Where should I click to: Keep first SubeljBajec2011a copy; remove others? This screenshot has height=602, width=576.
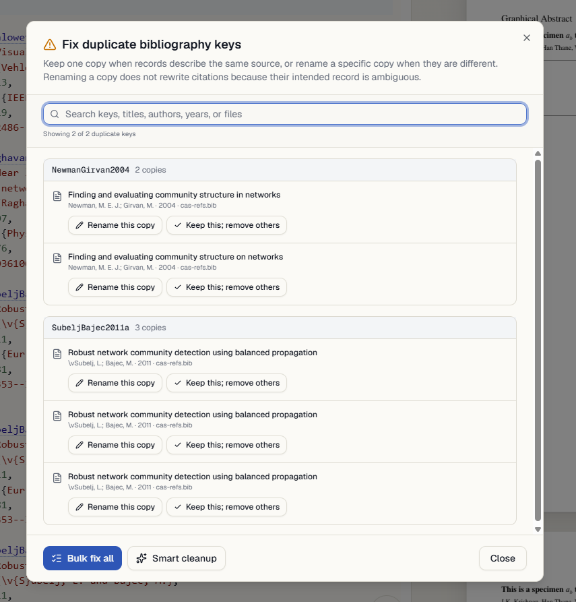226,383
